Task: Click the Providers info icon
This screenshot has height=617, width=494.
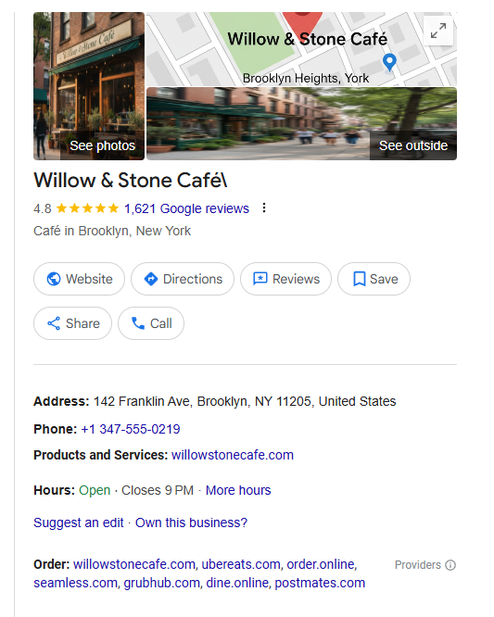Action: click(x=450, y=565)
